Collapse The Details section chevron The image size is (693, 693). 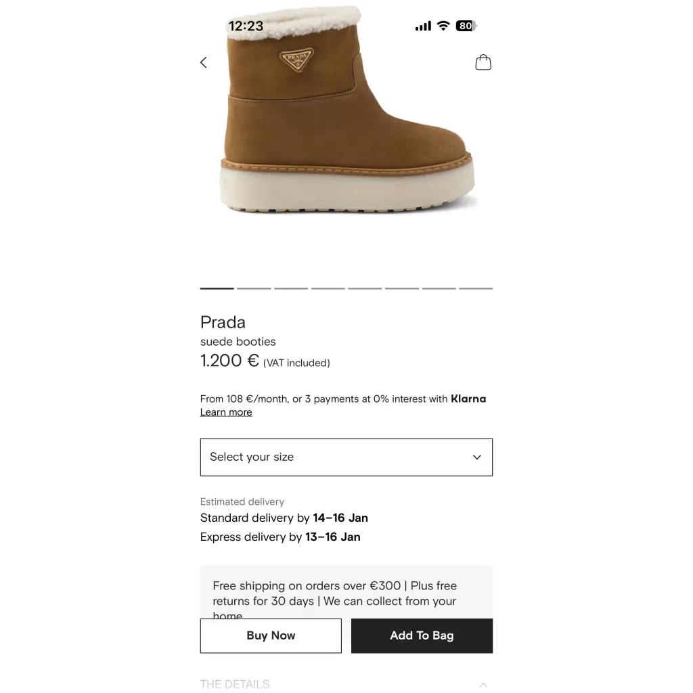tap(483, 685)
